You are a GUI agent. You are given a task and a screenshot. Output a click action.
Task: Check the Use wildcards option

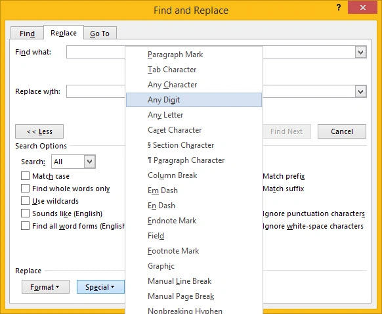(25, 200)
